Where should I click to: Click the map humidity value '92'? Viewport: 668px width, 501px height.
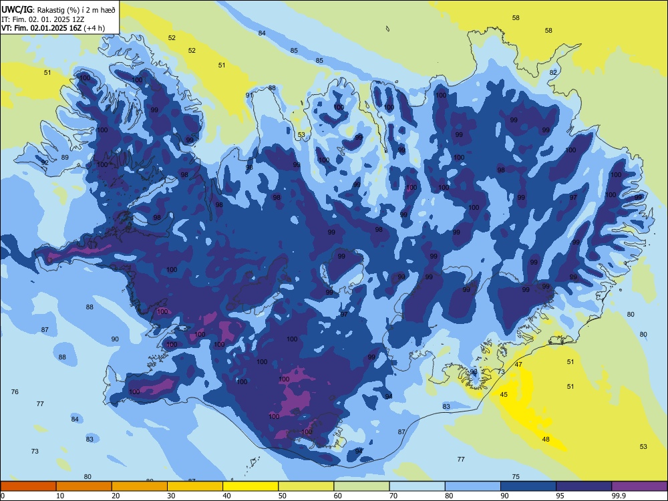[x=45, y=163]
